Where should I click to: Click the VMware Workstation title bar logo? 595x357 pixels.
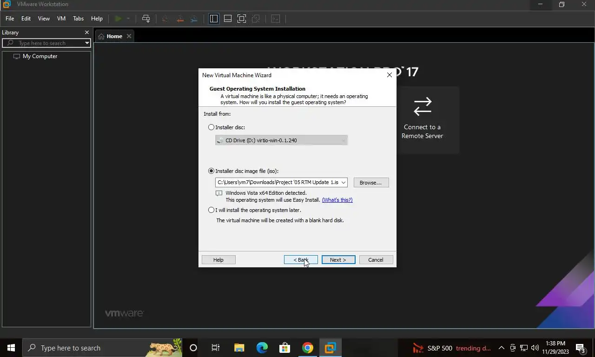click(7, 4)
